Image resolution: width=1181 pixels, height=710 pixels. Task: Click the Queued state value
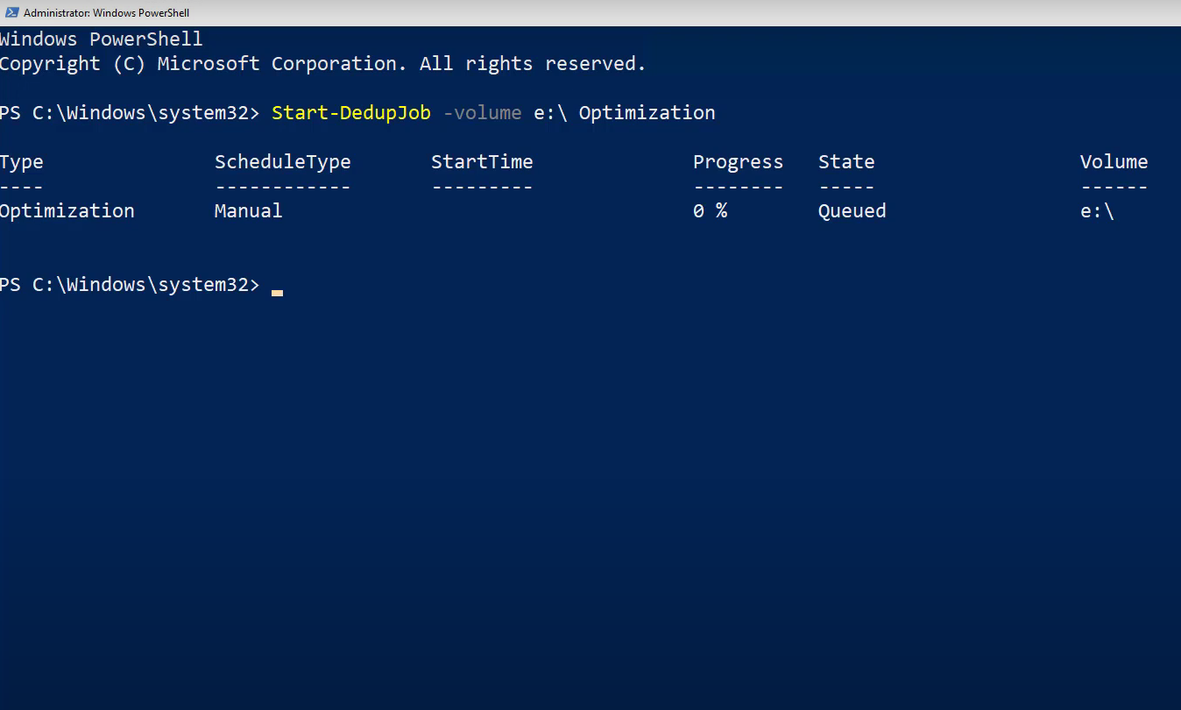pyautogui.click(x=852, y=211)
